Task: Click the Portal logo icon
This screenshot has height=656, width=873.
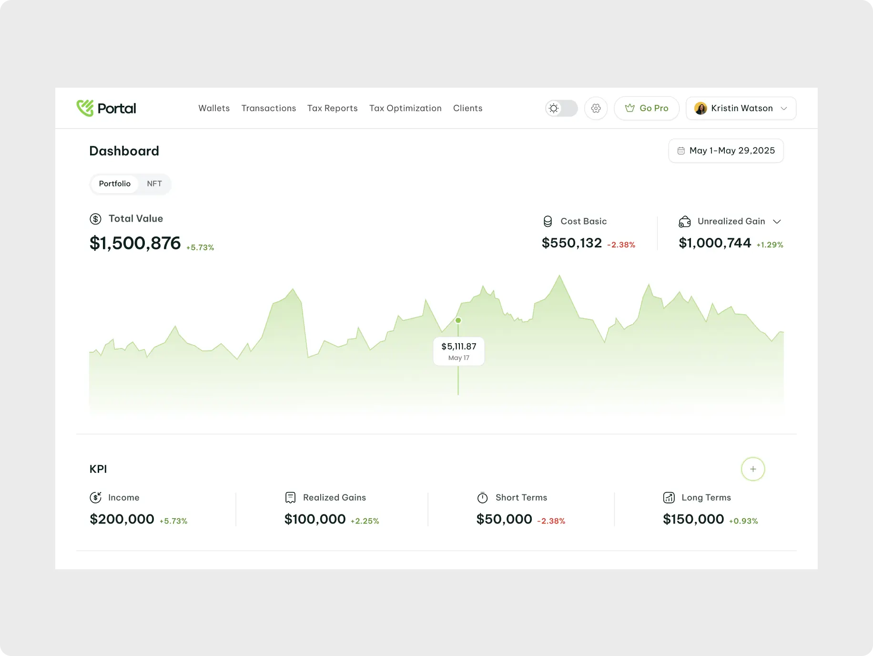Action: 84,108
